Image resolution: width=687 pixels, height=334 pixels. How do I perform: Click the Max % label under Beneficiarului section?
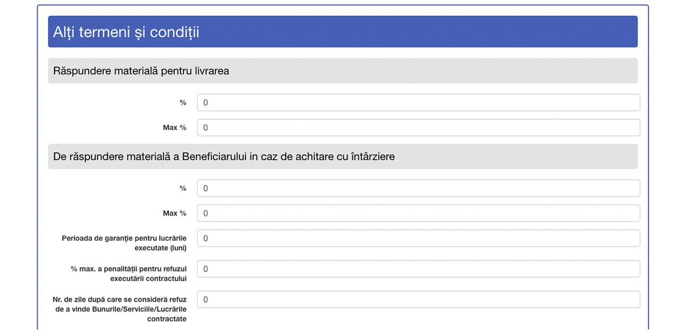pos(174,214)
